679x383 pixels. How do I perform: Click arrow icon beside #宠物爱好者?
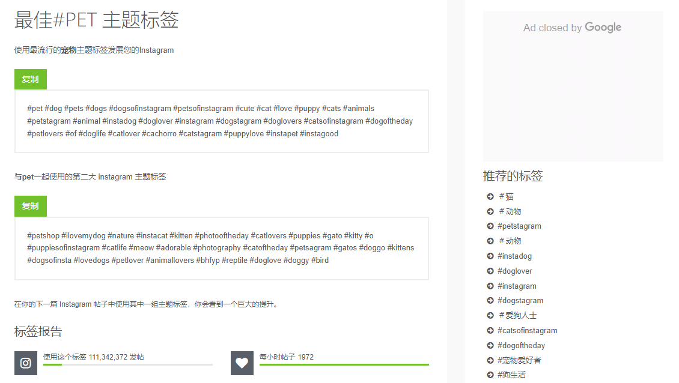[490, 361]
